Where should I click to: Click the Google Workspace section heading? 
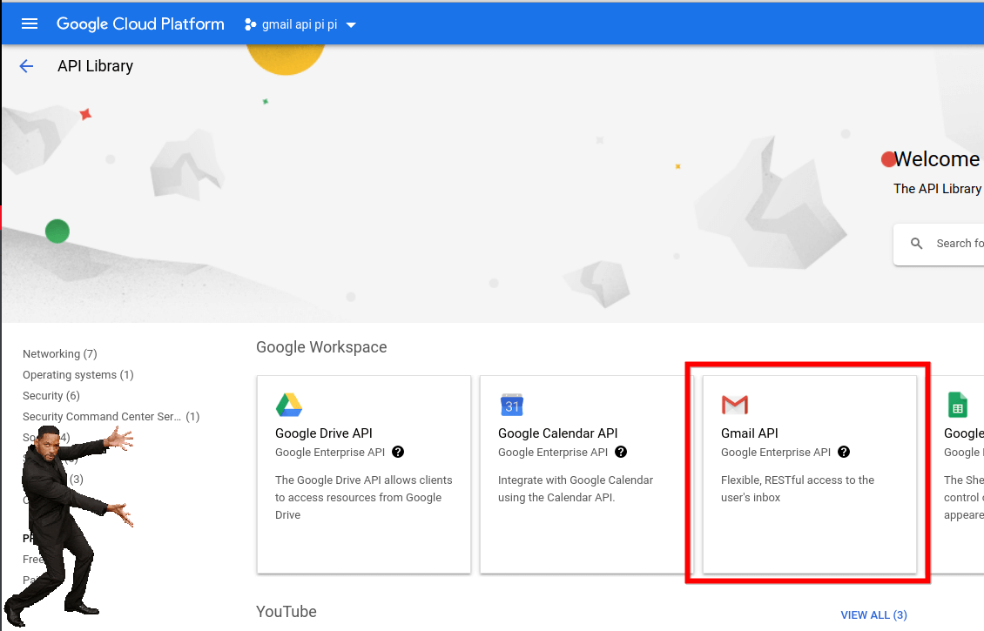tap(321, 347)
